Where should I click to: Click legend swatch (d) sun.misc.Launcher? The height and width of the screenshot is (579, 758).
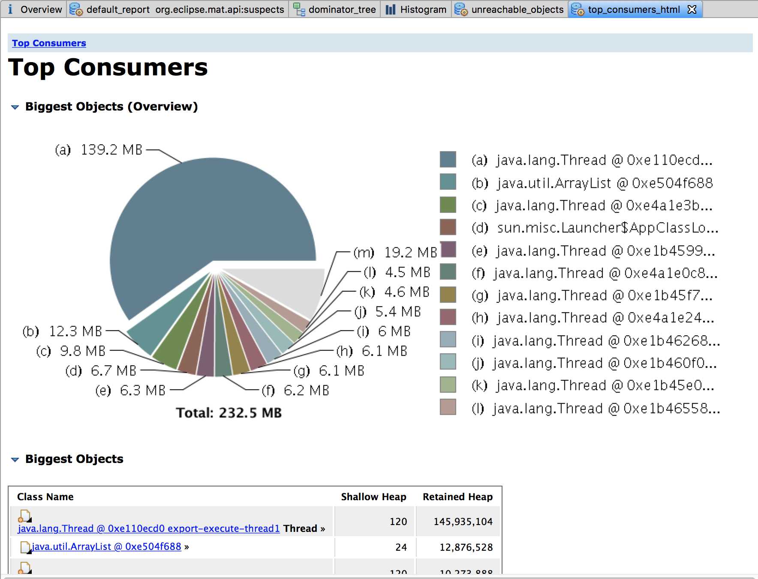click(448, 227)
